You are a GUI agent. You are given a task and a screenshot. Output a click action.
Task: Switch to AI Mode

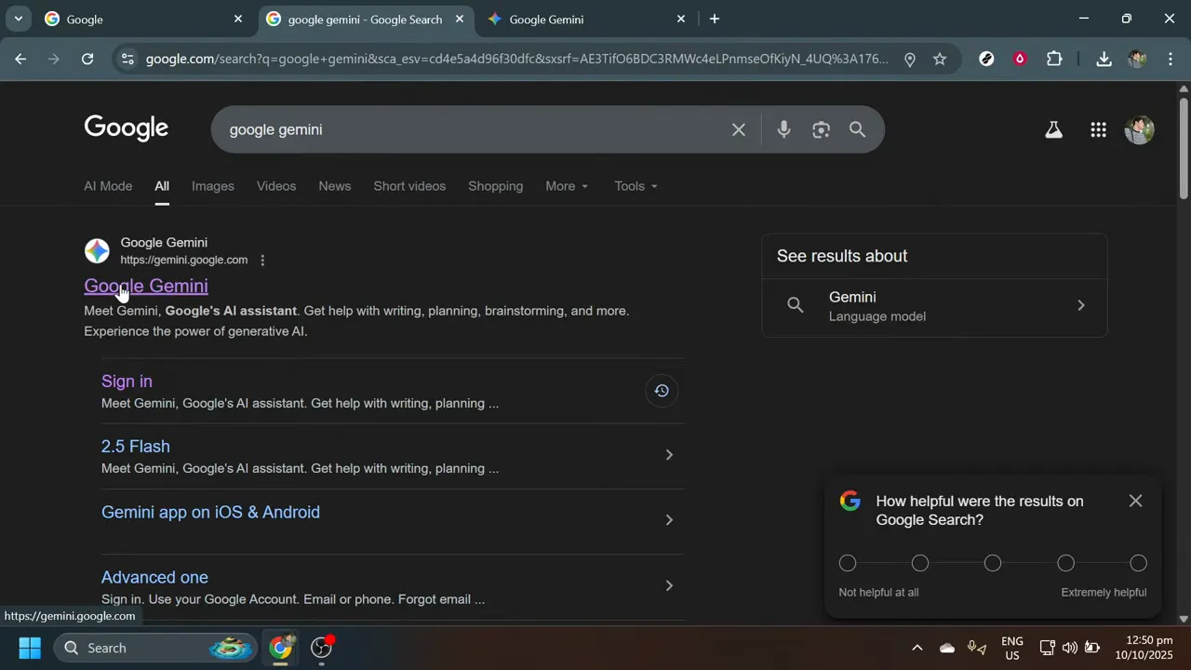pyautogui.click(x=108, y=186)
